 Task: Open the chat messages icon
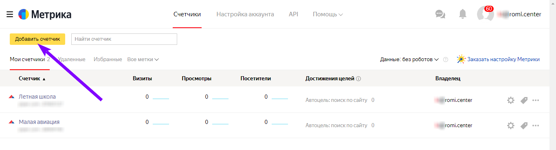point(440,14)
